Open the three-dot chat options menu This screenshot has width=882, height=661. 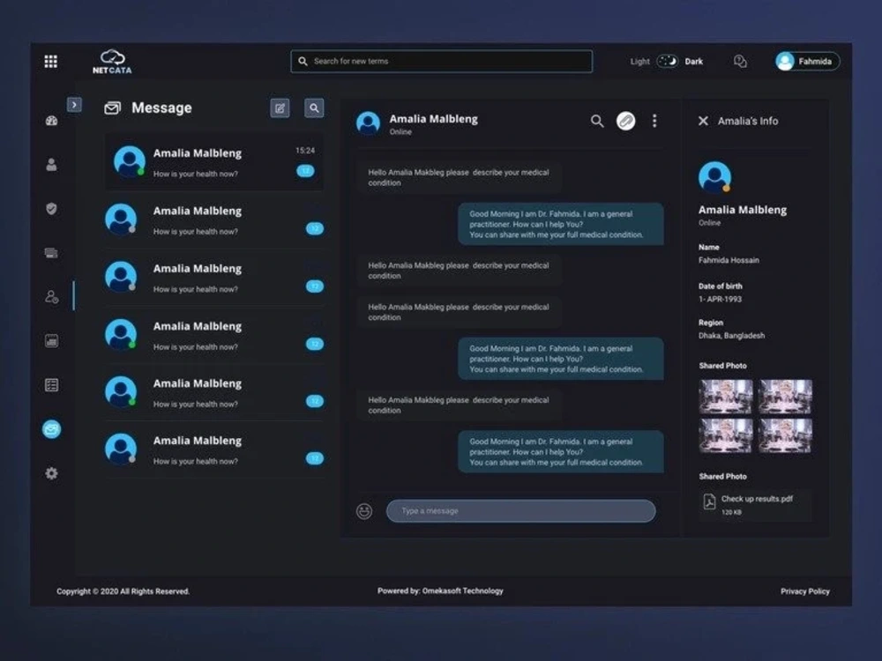pos(654,121)
